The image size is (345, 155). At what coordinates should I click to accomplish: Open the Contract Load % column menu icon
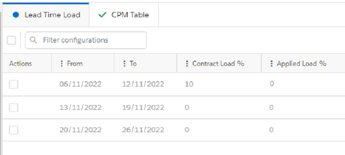point(187,64)
